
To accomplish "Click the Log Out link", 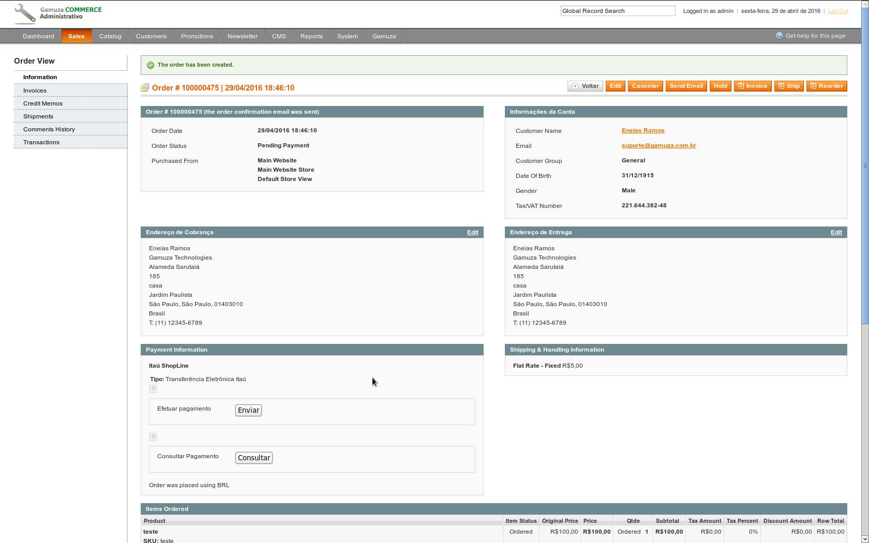I will [x=838, y=11].
